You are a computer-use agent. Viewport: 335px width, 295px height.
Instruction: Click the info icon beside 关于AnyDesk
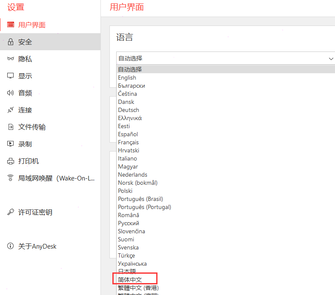[11, 246]
